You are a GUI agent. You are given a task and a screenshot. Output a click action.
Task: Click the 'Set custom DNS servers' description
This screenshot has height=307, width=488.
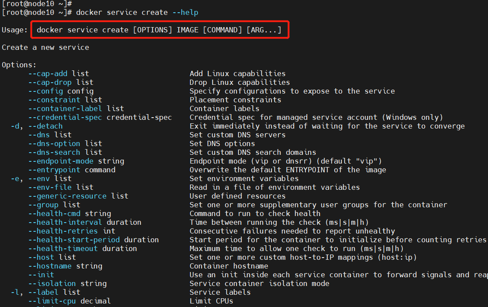(x=238, y=135)
